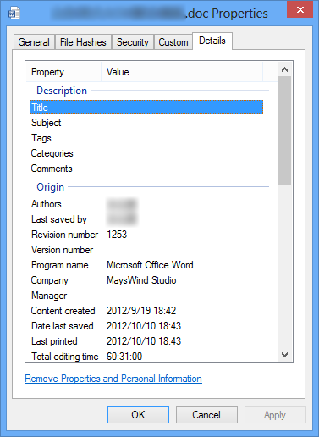
Task: Click the Cancel button
Action: pyautogui.click(x=206, y=415)
